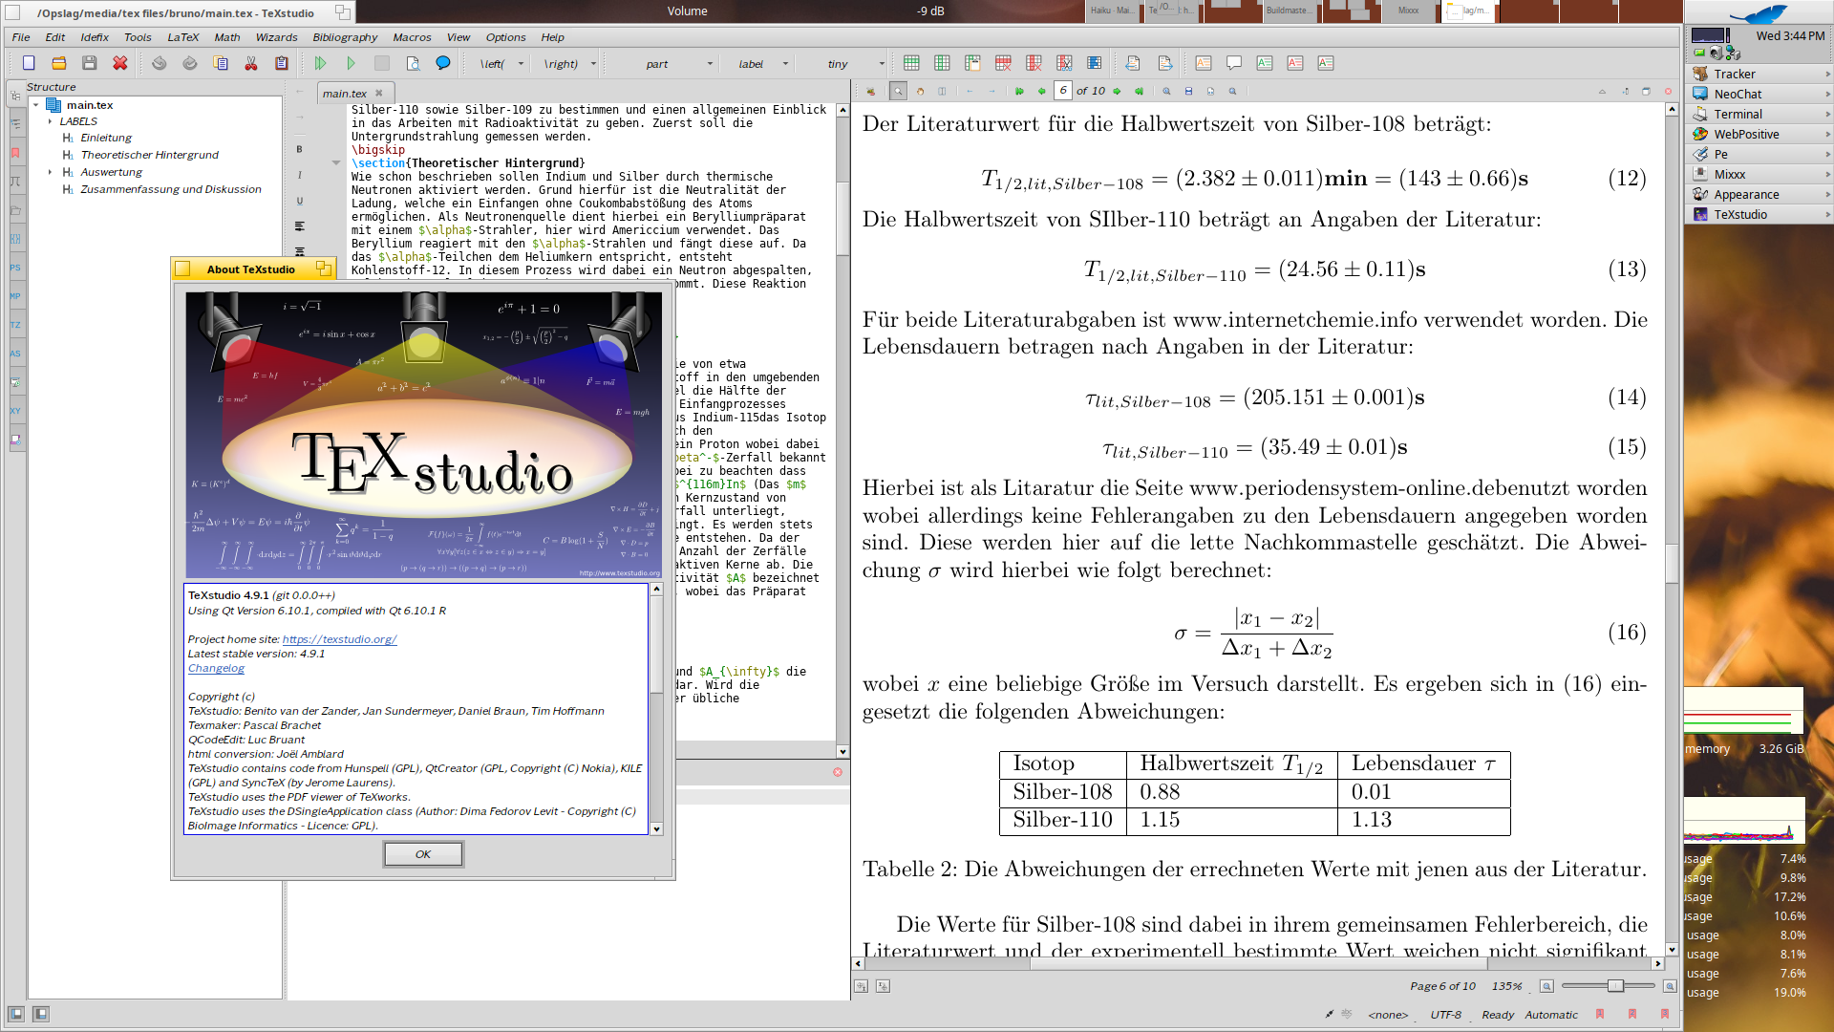Click the Undo arrow icon in toolbar

[159, 63]
